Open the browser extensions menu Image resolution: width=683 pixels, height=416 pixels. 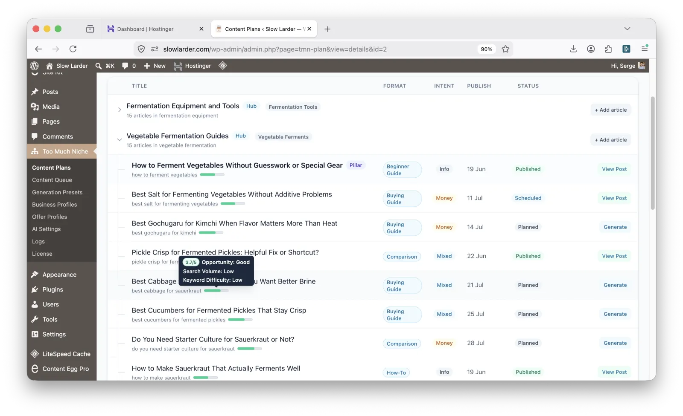click(x=608, y=49)
